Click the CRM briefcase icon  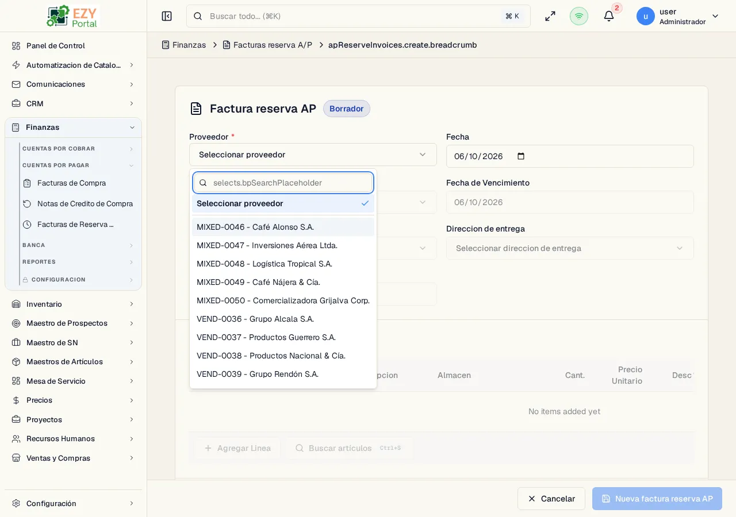coord(16,103)
